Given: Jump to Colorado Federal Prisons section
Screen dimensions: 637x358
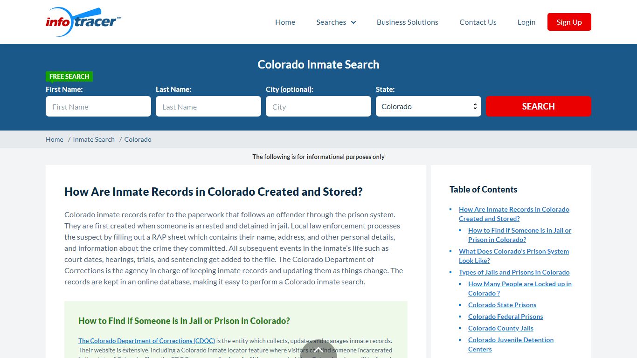Looking at the screenshot, I should tap(505, 317).
